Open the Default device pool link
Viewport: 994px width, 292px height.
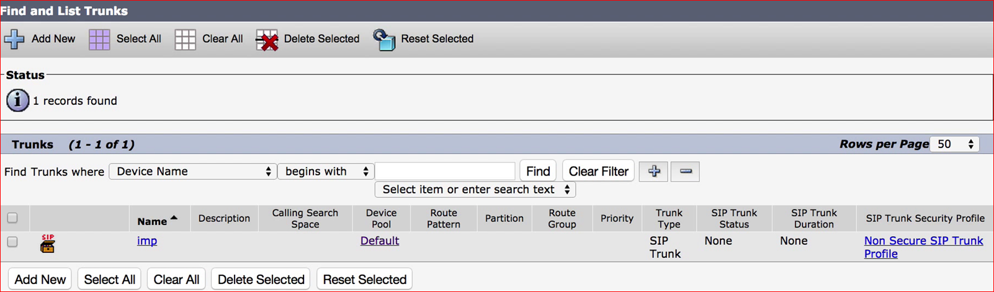(x=380, y=241)
